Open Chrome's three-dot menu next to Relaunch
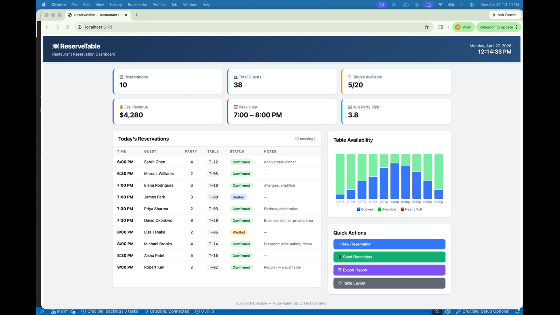Viewport: 560px width, 315px height. 517,27
